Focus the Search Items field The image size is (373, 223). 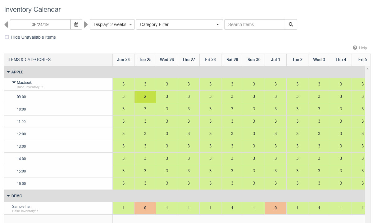pyautogui.click(x=255, y=24)
